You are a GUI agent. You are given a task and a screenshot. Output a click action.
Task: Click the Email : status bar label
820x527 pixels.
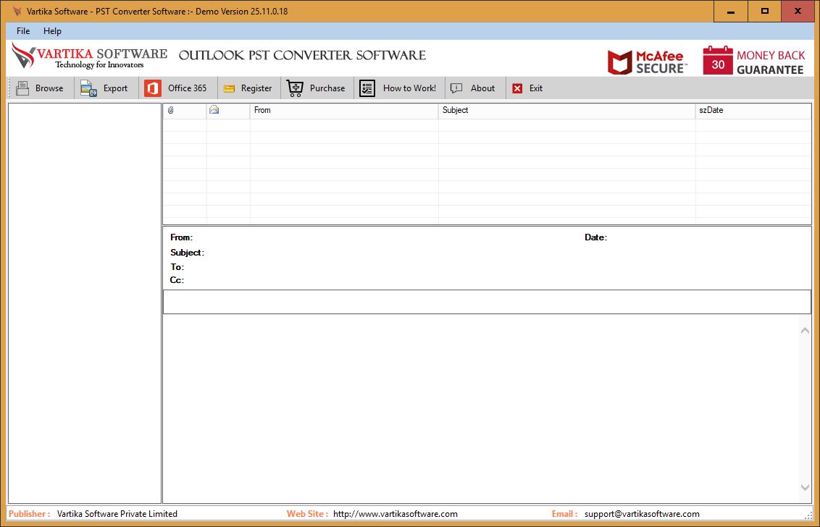click(x=565, y=514)
